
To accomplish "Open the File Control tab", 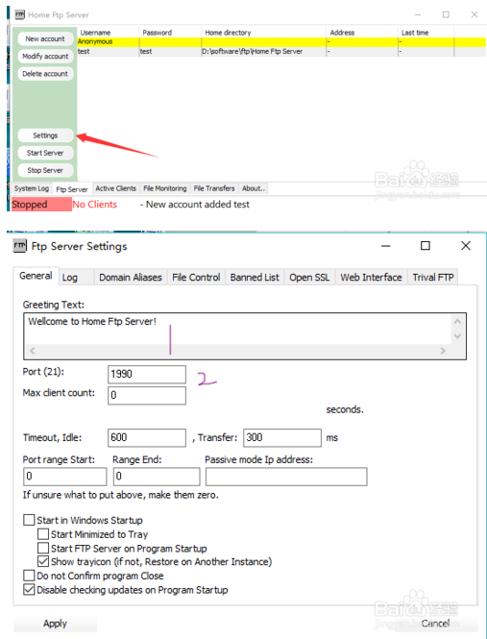I will [x=196, y=277].
